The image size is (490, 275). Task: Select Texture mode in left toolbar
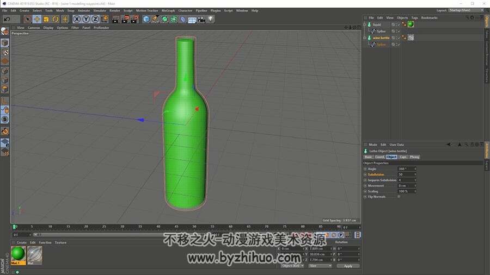click(5, 52)
